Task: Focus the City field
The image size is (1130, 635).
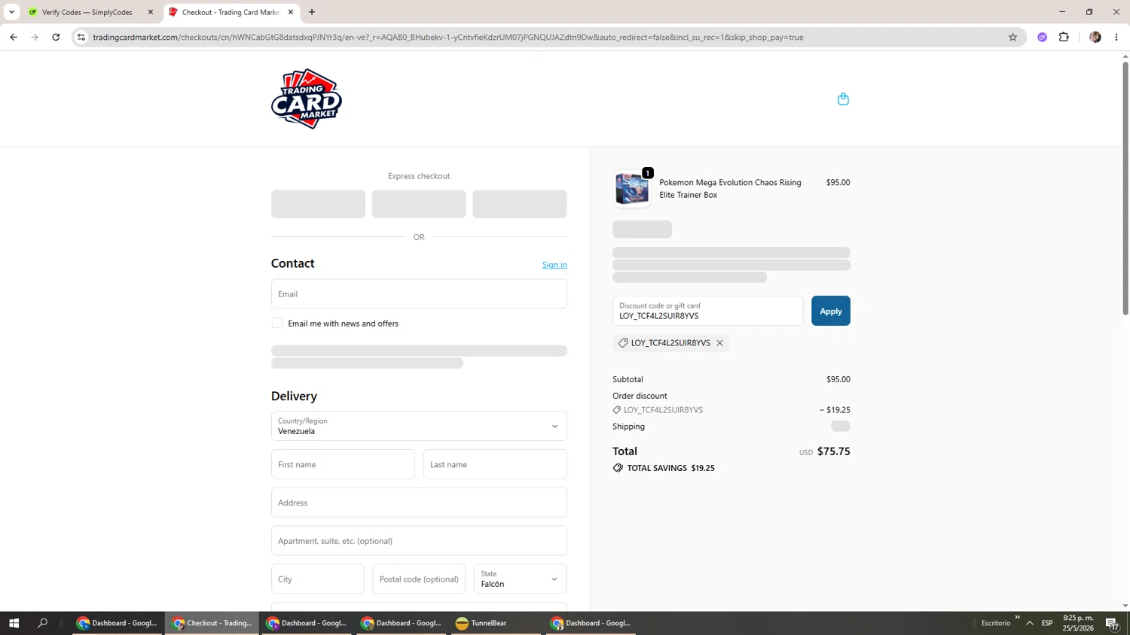Action: point(318,579)
